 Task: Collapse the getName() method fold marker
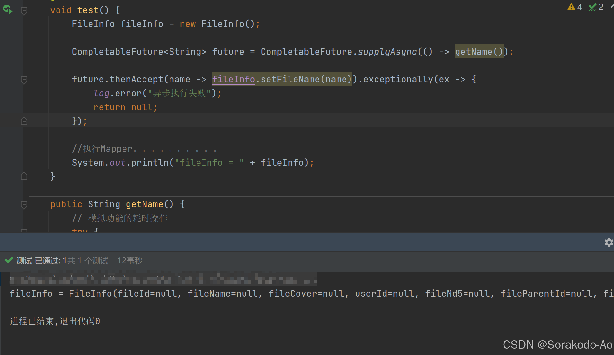coord(24,205)
